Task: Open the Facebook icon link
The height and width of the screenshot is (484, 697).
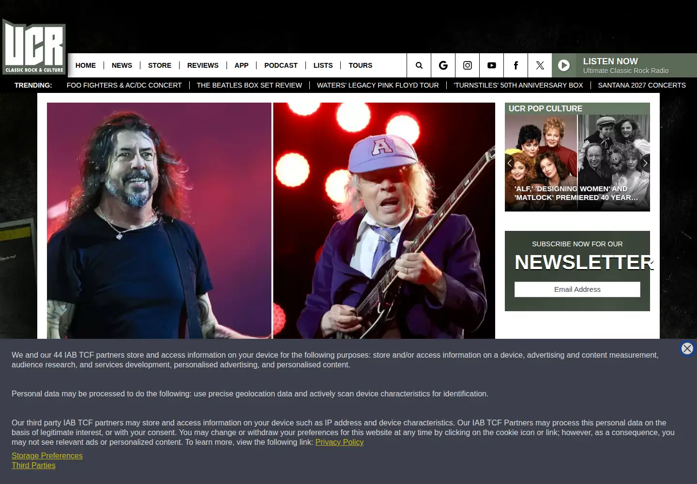Action: pos(516,65)
